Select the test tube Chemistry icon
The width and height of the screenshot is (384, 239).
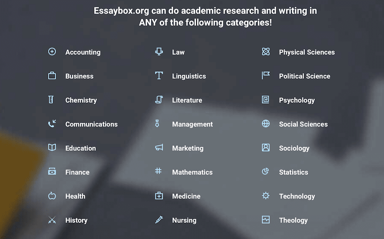tap(51, 100)
